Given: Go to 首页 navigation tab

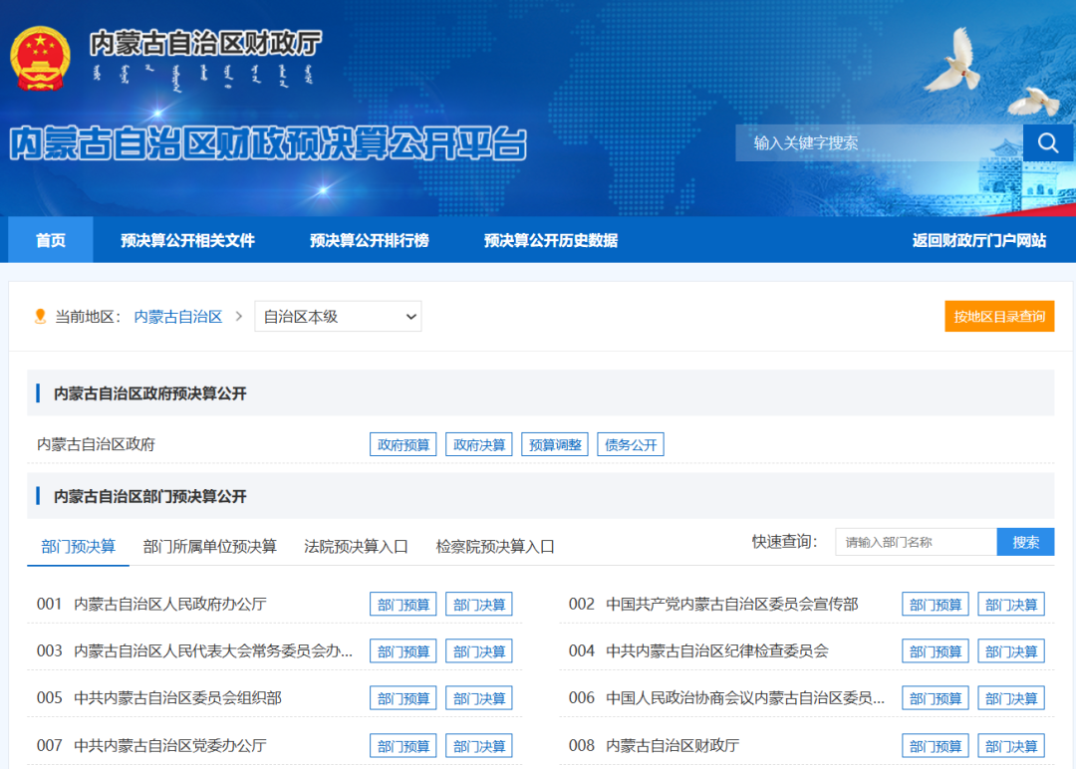Looking at the screenshot, I should pos(51,240).
